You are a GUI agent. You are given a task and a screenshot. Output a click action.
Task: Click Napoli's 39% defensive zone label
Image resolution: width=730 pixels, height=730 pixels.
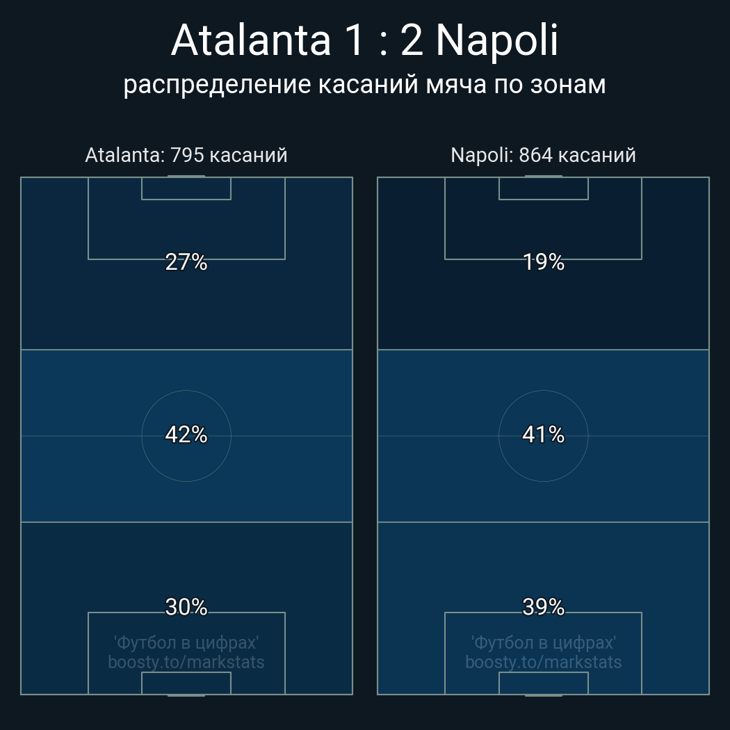pos(543,607)
